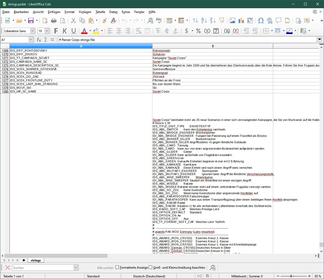The width and height of the screenshot is (324, 279).
Task: Expand the formula bar arrow
Action: point(320,40)
